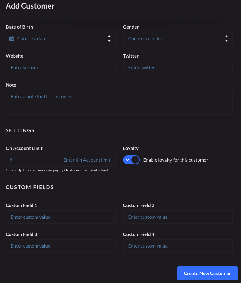Focus the Custom Field 3 input
Screen dimensions: 241x283
[x=60, y=246]
